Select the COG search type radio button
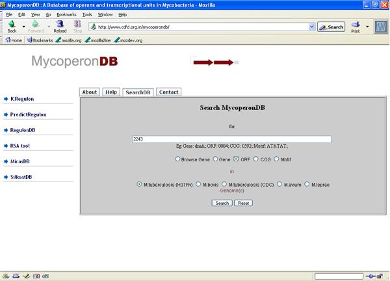This screenshot has height=281, width=390. [256, 158]
